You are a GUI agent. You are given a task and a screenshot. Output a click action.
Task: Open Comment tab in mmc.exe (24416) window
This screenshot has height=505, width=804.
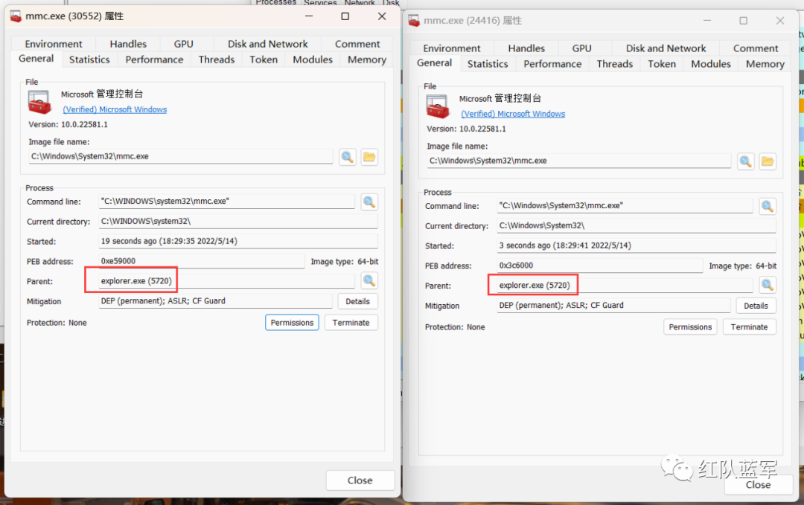click(756, 48)
